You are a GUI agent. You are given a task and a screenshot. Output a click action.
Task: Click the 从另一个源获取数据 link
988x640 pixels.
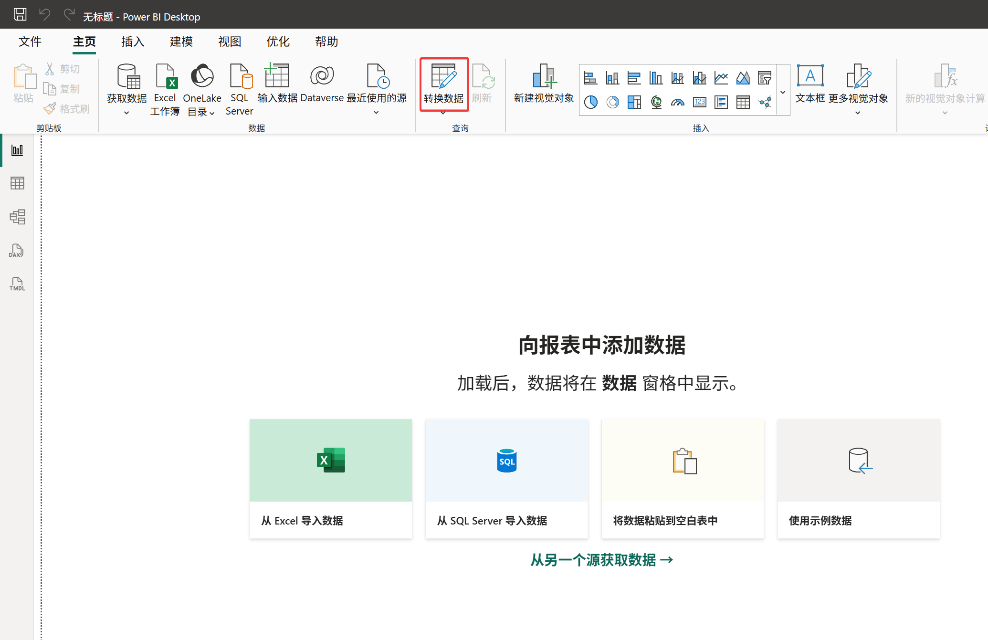[601, 559]
